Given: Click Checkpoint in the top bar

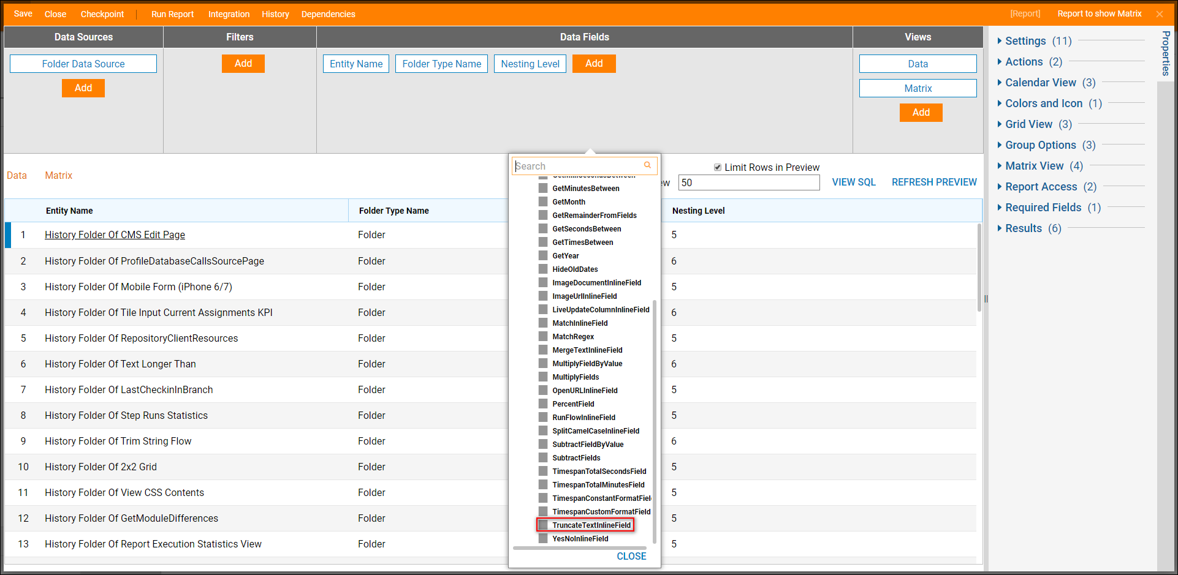Looking at the screenshot, I should point(102,14).
